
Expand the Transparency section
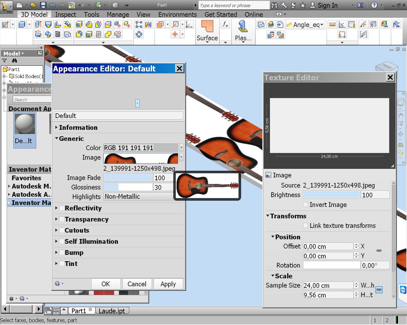coord(56,219)
